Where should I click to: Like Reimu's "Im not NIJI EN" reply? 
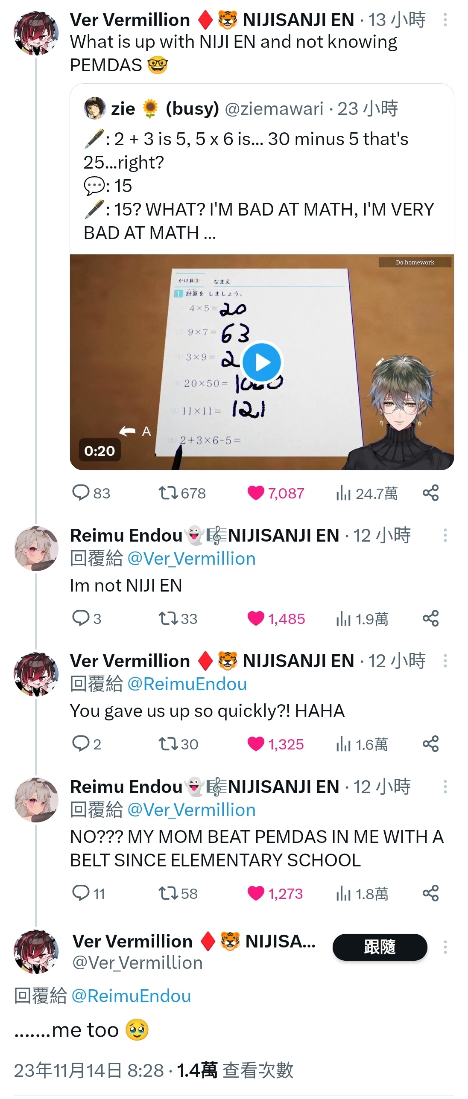pyautogui.click(x=276, y=618)
